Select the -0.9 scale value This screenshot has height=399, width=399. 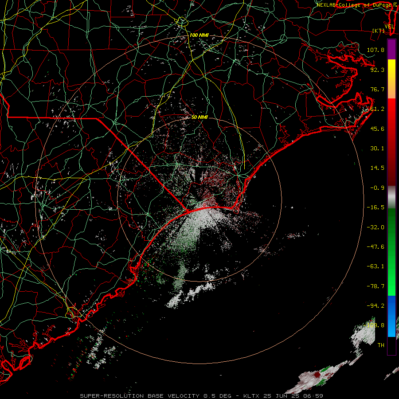377,188
